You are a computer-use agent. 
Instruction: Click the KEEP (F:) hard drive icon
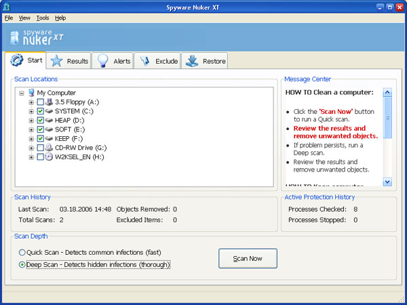49,138
